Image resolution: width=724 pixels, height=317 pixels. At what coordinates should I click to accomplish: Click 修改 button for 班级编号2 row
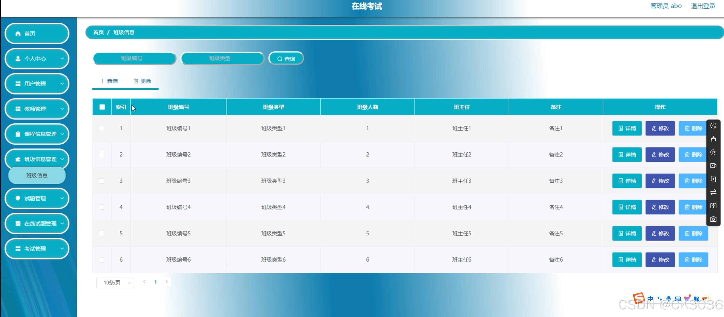coord(660,154)
